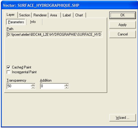
Task: Go to the Area tab
Action: 54,15
